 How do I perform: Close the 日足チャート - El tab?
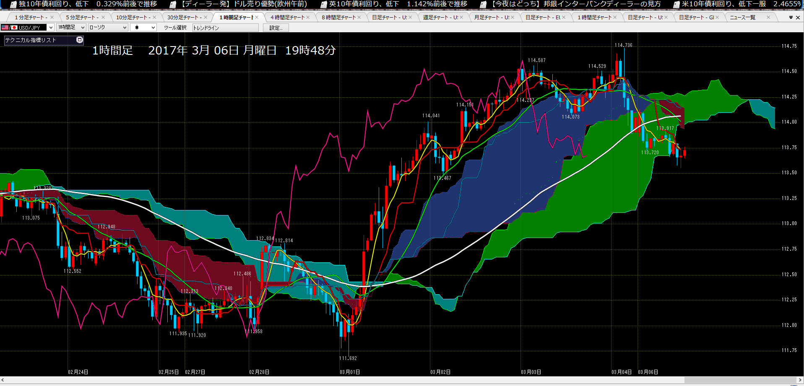click(x=564, y=18)
